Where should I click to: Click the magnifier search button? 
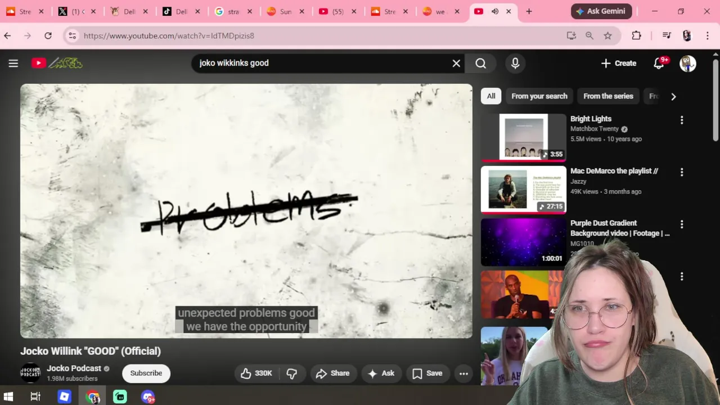[480, 63]
